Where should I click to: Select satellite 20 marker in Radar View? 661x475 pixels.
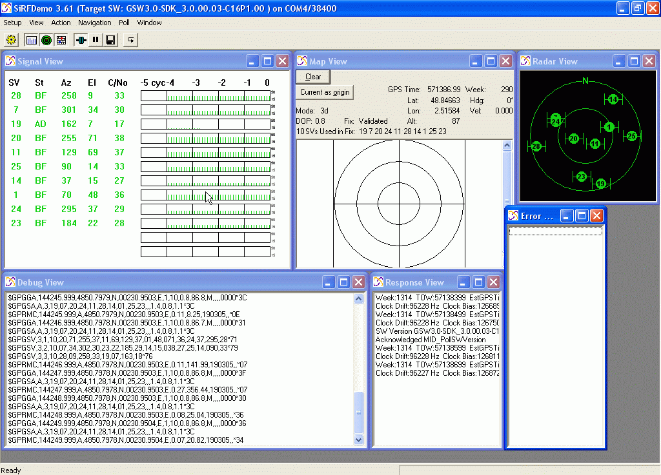(x=573, y=139)
